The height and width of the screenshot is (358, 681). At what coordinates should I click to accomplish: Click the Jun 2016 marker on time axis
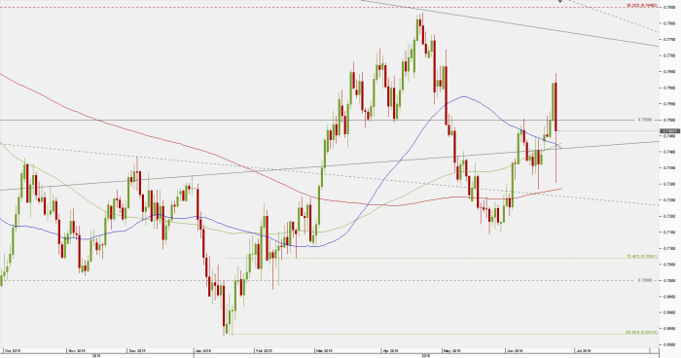(516, 350)
